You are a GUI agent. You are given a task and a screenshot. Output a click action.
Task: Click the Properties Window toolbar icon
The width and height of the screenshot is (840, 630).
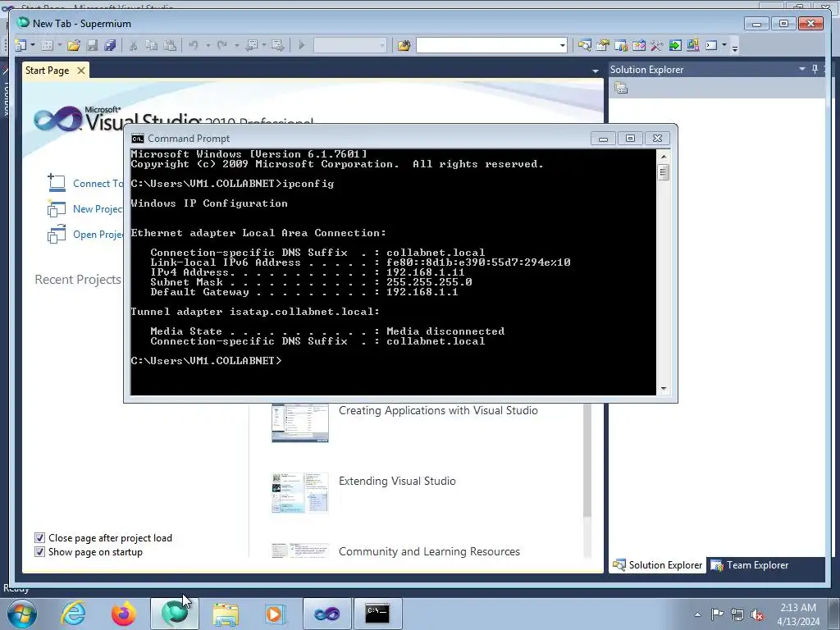click(603, 46)
